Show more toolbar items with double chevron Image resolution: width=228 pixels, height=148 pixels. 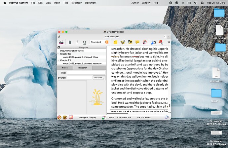[x=169, y=42]
